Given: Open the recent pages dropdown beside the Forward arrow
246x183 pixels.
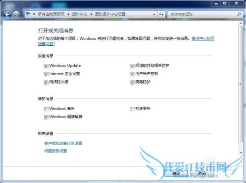Looking at the screenshot, I should point(22,15).
